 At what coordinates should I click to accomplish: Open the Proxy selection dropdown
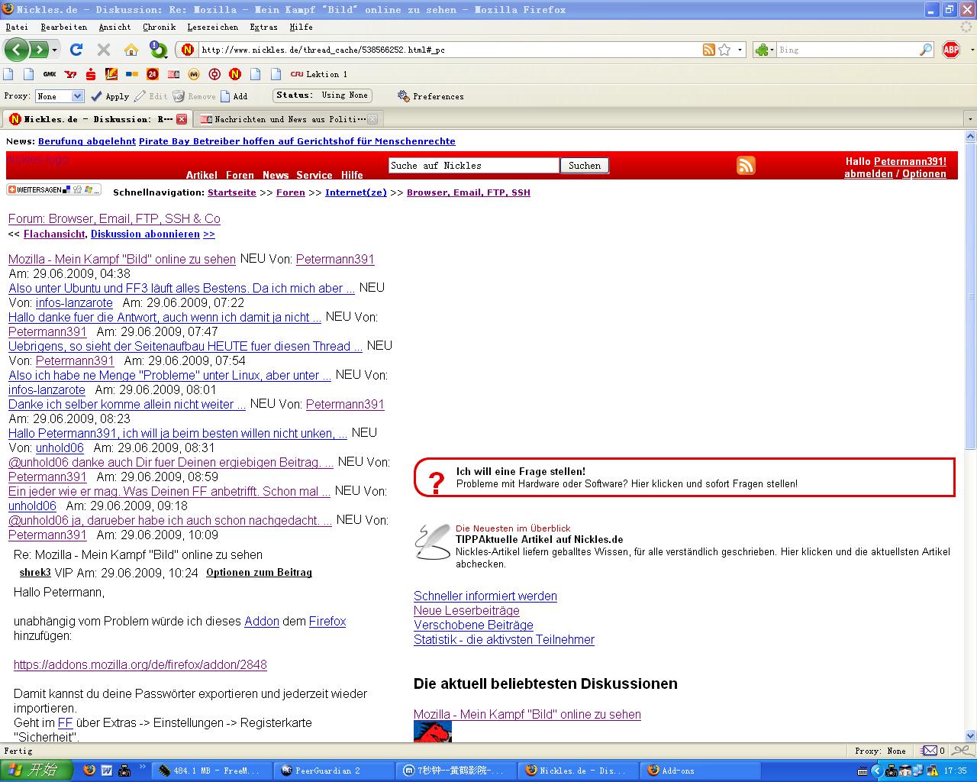60,96
